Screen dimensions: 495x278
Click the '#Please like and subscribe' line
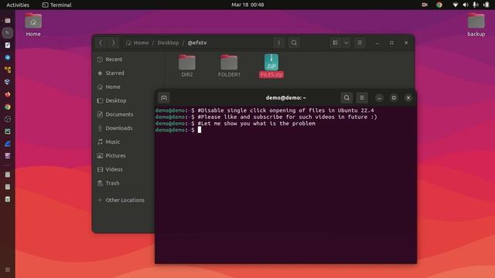click(287, 117)
